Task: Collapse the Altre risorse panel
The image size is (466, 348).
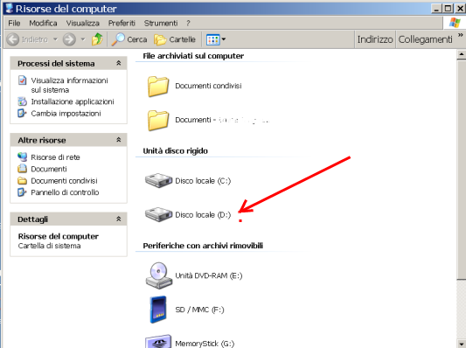Action: point(119,140)
